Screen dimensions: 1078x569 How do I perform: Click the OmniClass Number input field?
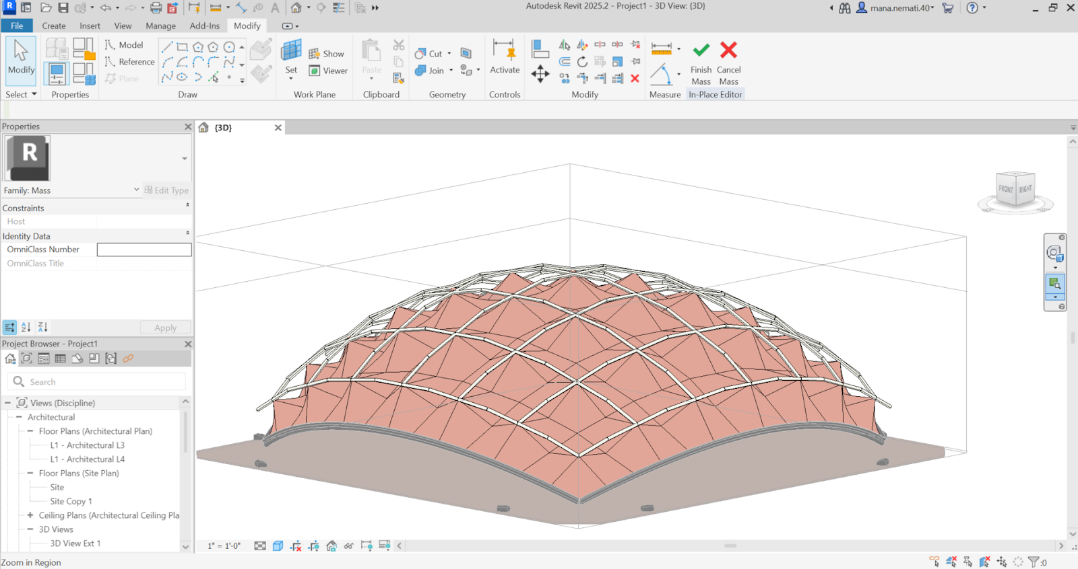(x=144, y=250)
